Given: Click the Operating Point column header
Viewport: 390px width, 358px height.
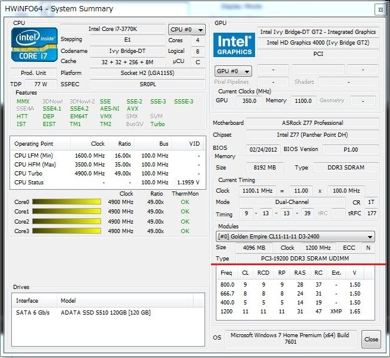Looking at the screenshot, I should [x=34, y=144].
